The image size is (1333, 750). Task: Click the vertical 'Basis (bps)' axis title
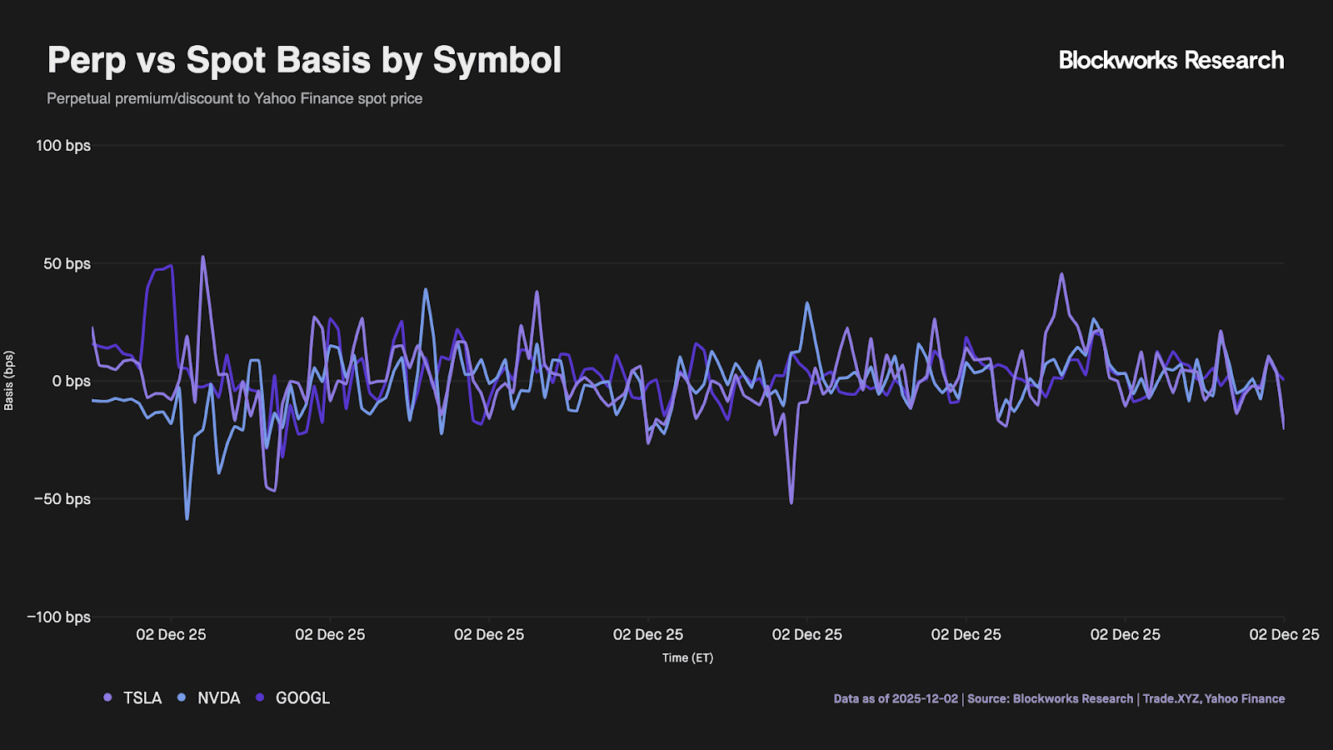pyautogui.click(x=9, y=381)
